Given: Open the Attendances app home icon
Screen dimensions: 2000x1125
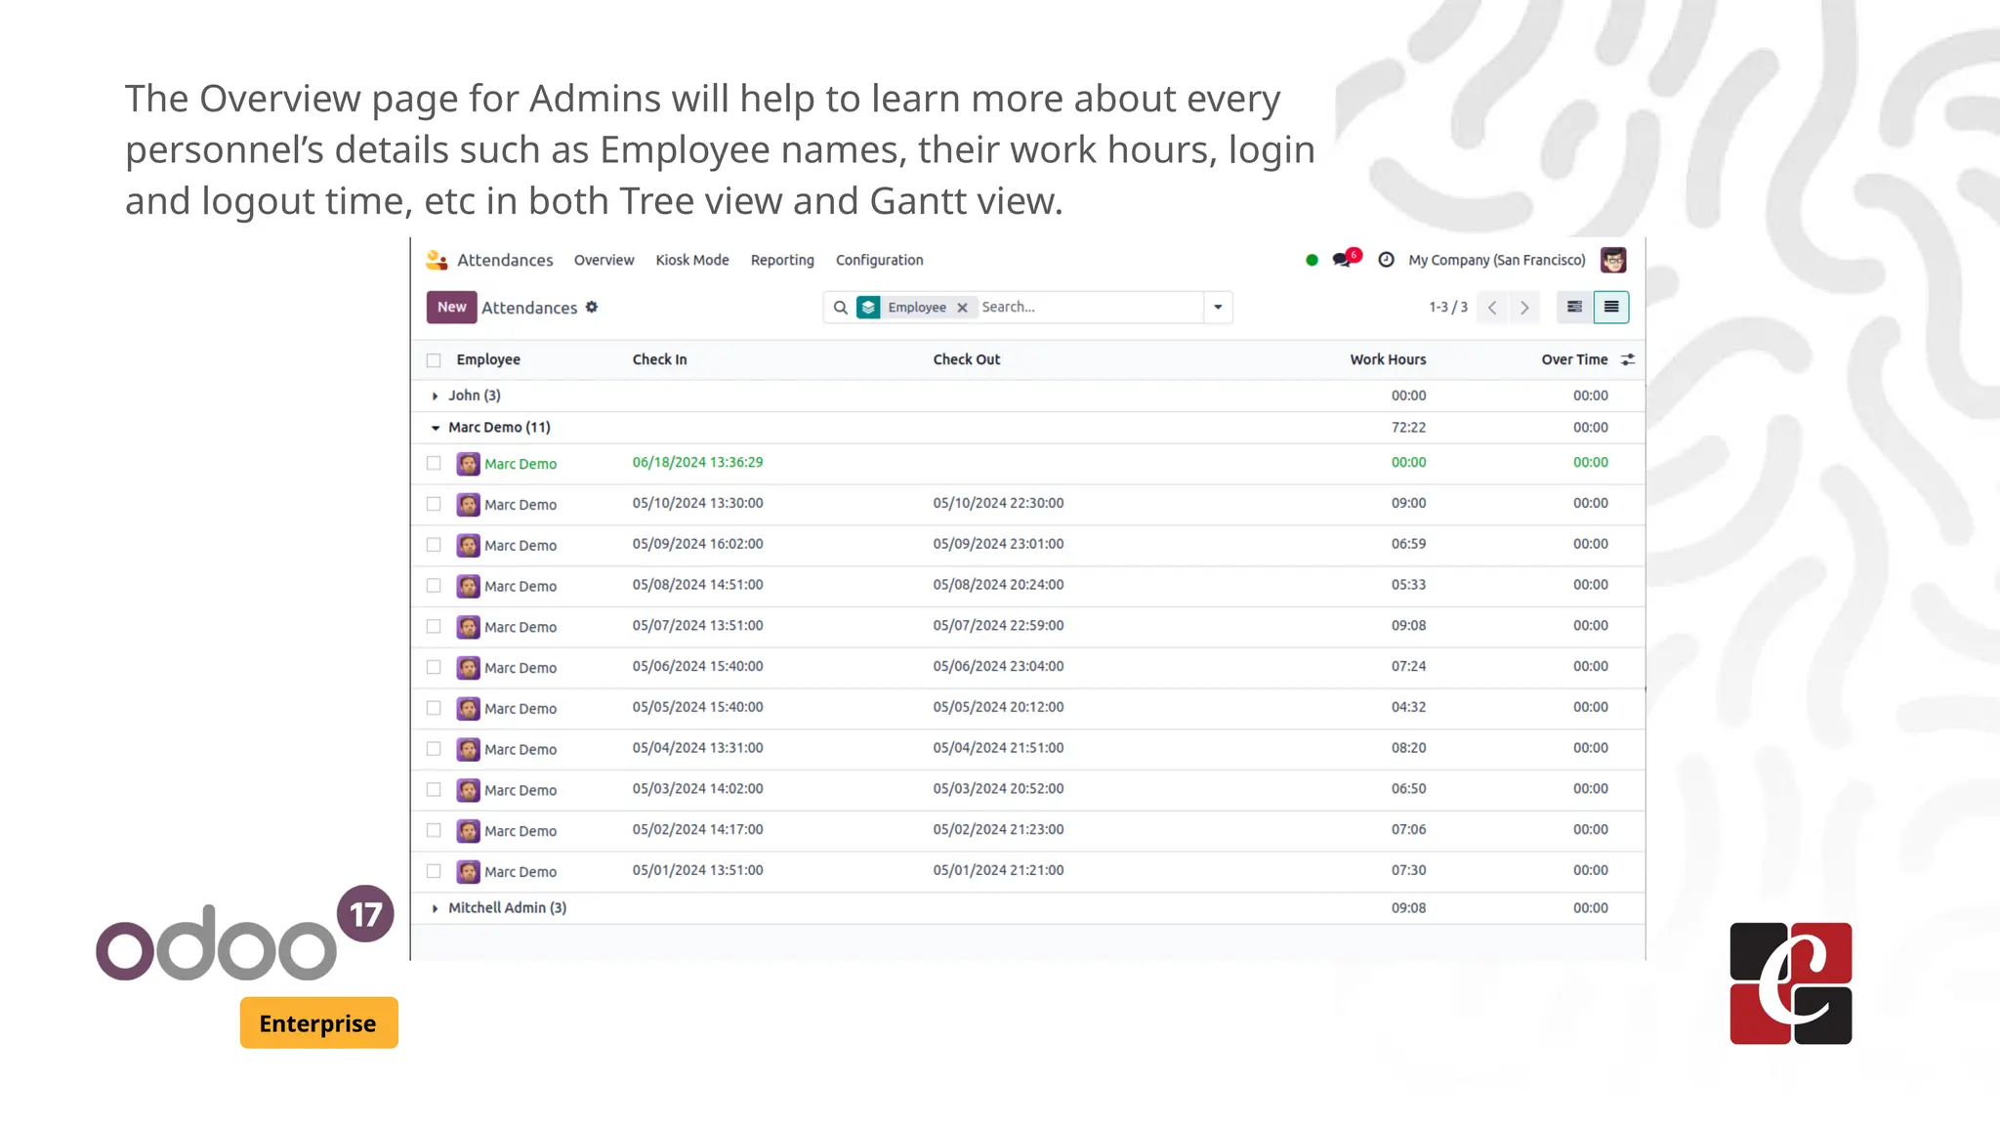Looking at the screenshot, I should coord(437,260).
